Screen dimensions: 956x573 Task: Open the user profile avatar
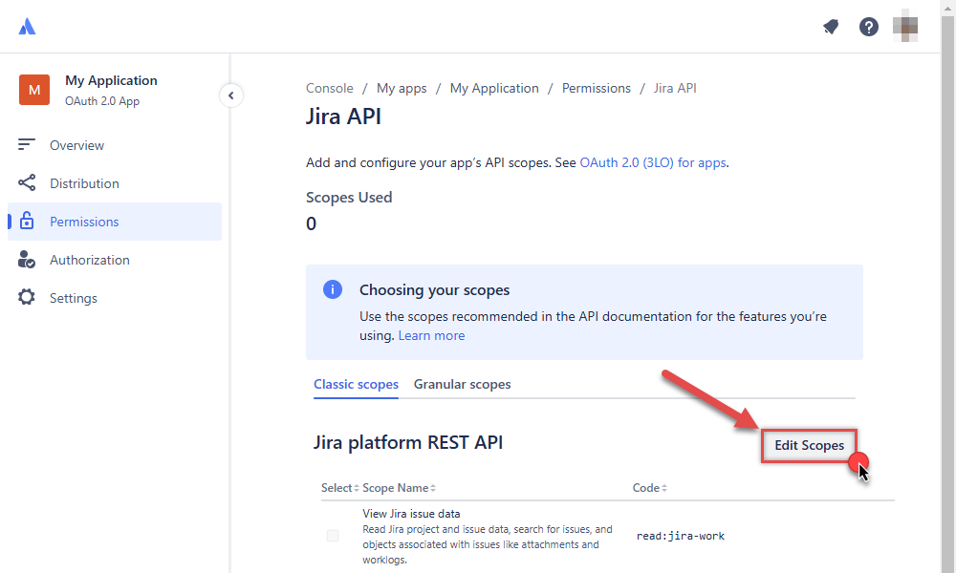coord(905,26)
